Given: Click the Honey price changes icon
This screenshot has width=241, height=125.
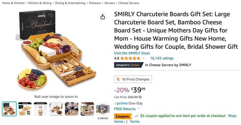Looking at the screenshot, I should tap(118, 79).
